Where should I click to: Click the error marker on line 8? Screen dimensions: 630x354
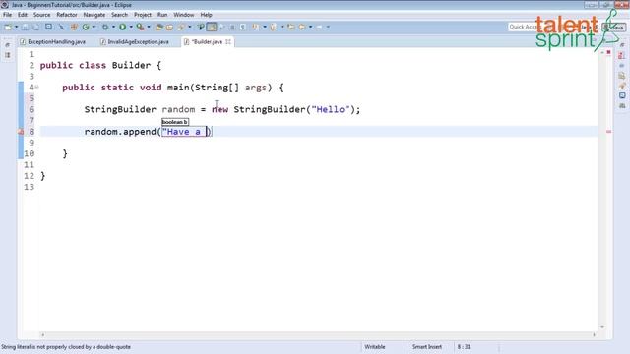click(x=21, y=132)
